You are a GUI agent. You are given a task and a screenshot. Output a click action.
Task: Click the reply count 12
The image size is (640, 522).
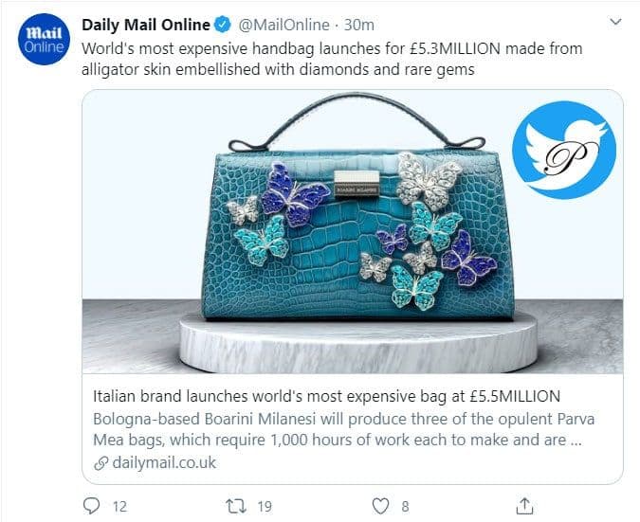(x=119, y=506)
